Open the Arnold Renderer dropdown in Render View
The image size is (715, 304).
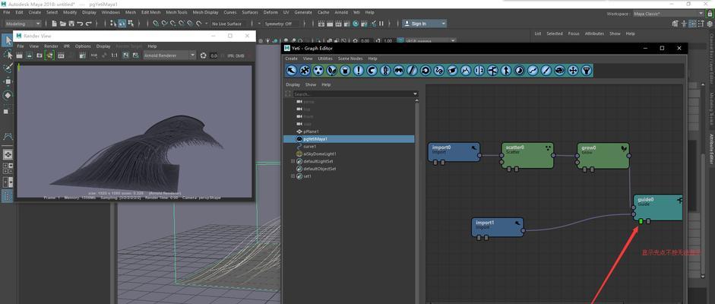169,55
